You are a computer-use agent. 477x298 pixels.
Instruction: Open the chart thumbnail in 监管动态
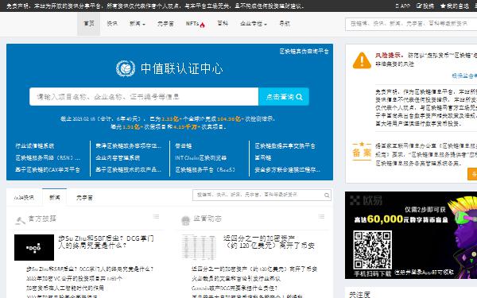(200, 246)
